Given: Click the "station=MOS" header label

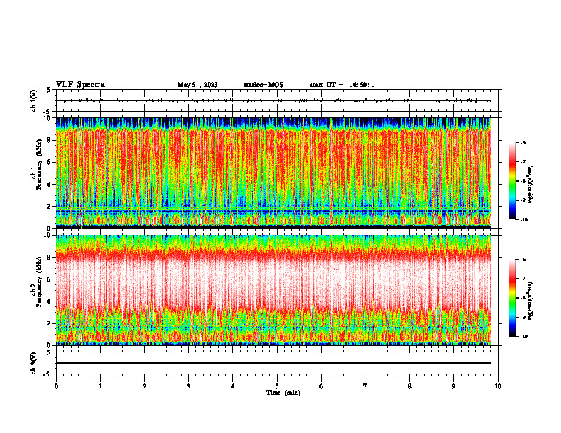Looking at the screenshot, I should pos(263,85).
